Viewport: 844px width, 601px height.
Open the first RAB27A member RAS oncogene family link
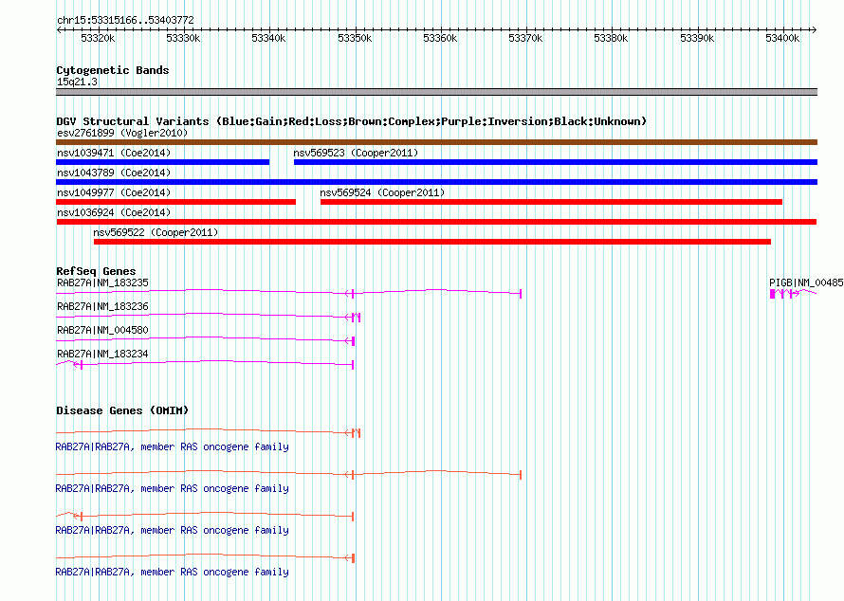pos(173,447)
